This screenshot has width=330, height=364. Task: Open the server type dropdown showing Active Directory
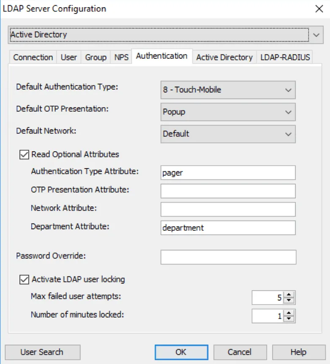tap(316, 35)
